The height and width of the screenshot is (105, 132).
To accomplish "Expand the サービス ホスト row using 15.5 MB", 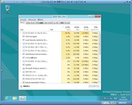I will 21,44.
